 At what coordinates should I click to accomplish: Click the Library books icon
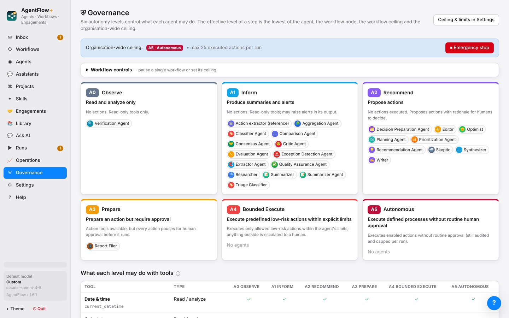[x=10, y=124]
